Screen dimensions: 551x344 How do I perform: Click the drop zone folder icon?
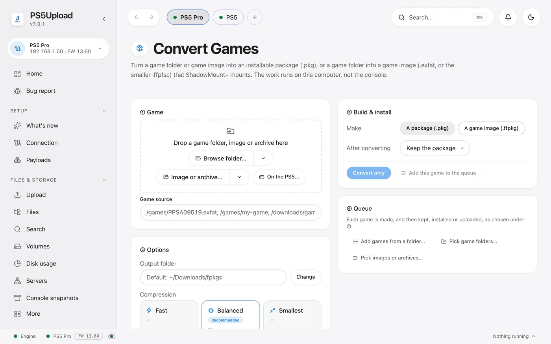(x=231, y=131)
